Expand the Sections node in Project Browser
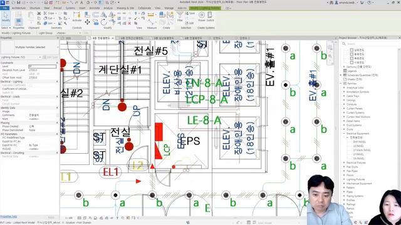The image size is (401, 225). 344,67
